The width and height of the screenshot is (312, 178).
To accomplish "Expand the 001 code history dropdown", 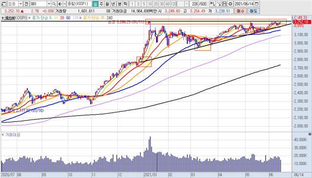I will (x=49, y=4).
